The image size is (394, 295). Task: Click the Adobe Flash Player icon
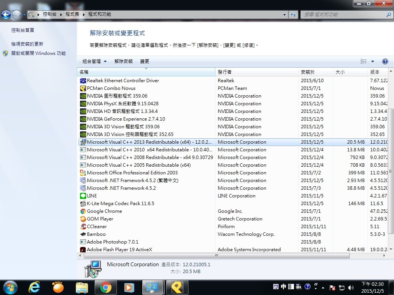[x=83, y=250]
